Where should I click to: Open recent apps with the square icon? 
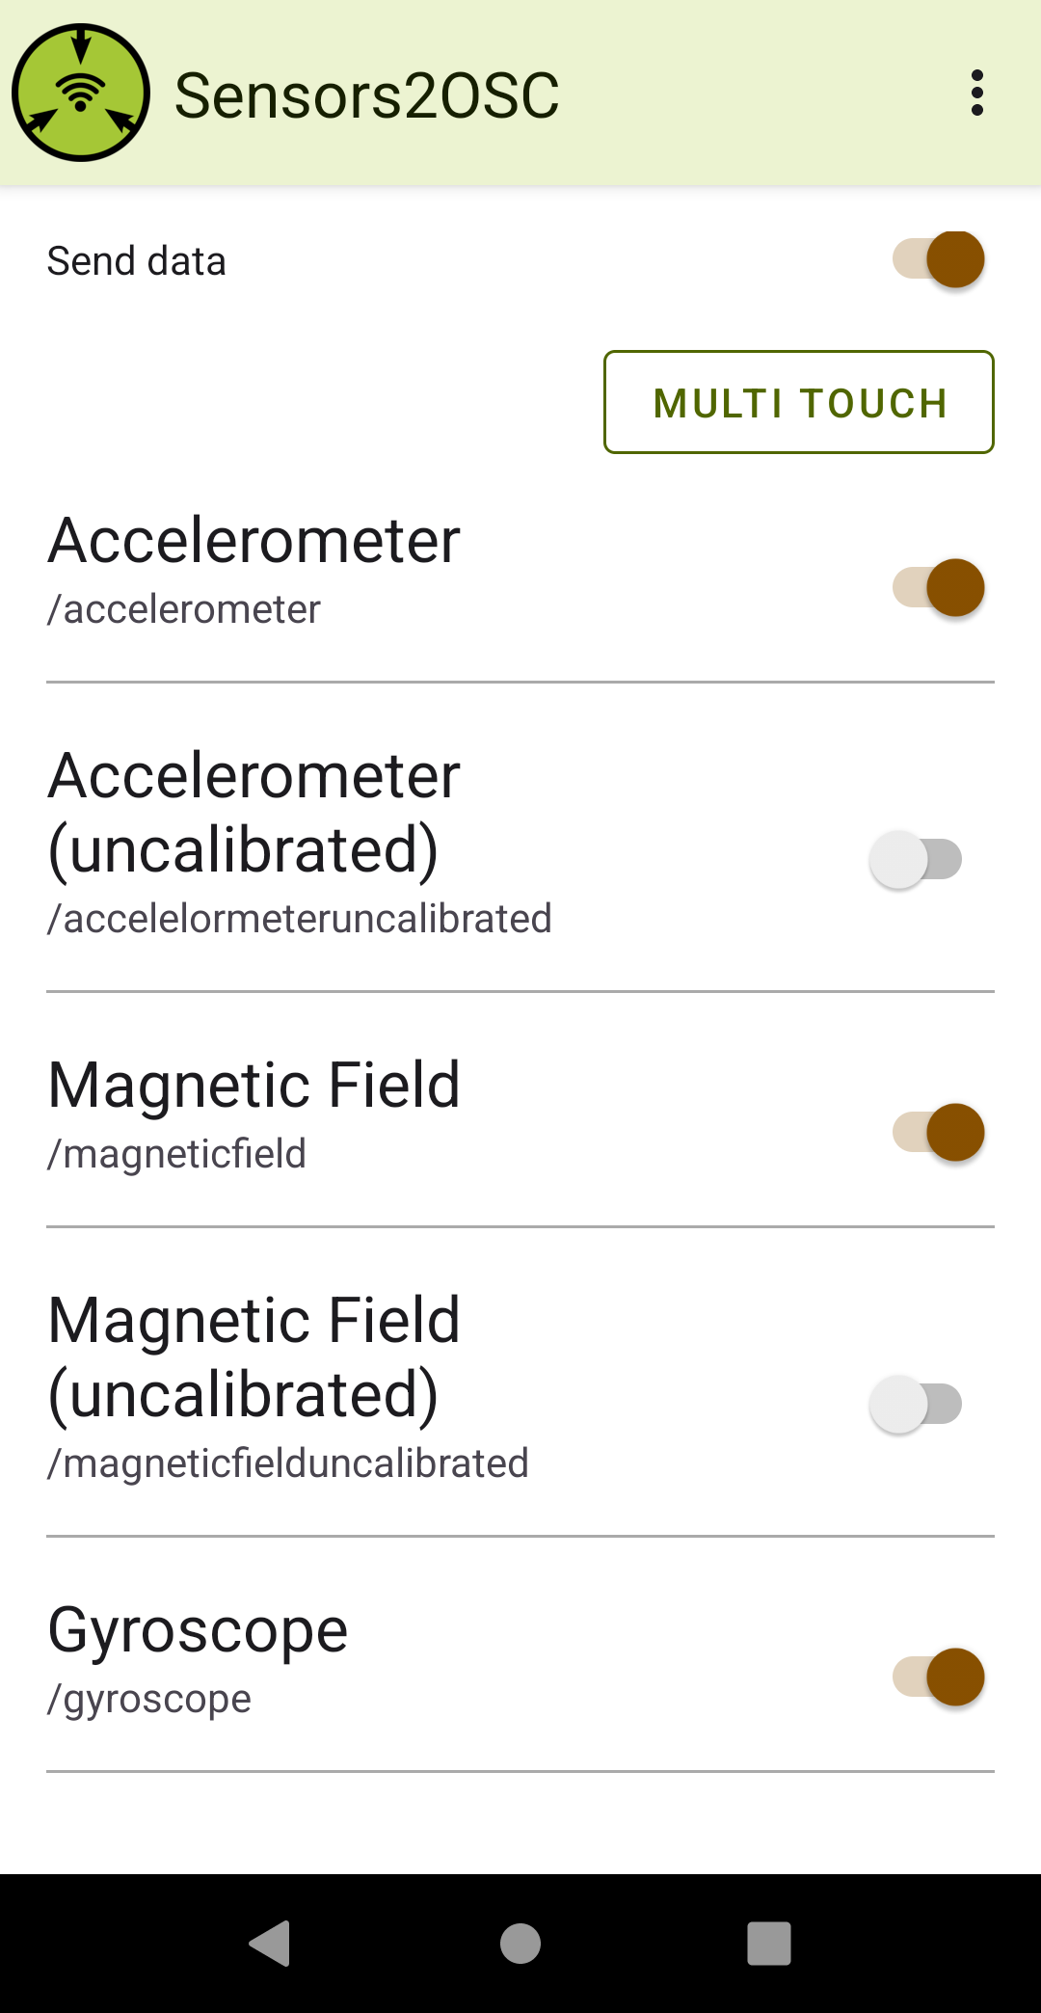tap(769, 1943)
